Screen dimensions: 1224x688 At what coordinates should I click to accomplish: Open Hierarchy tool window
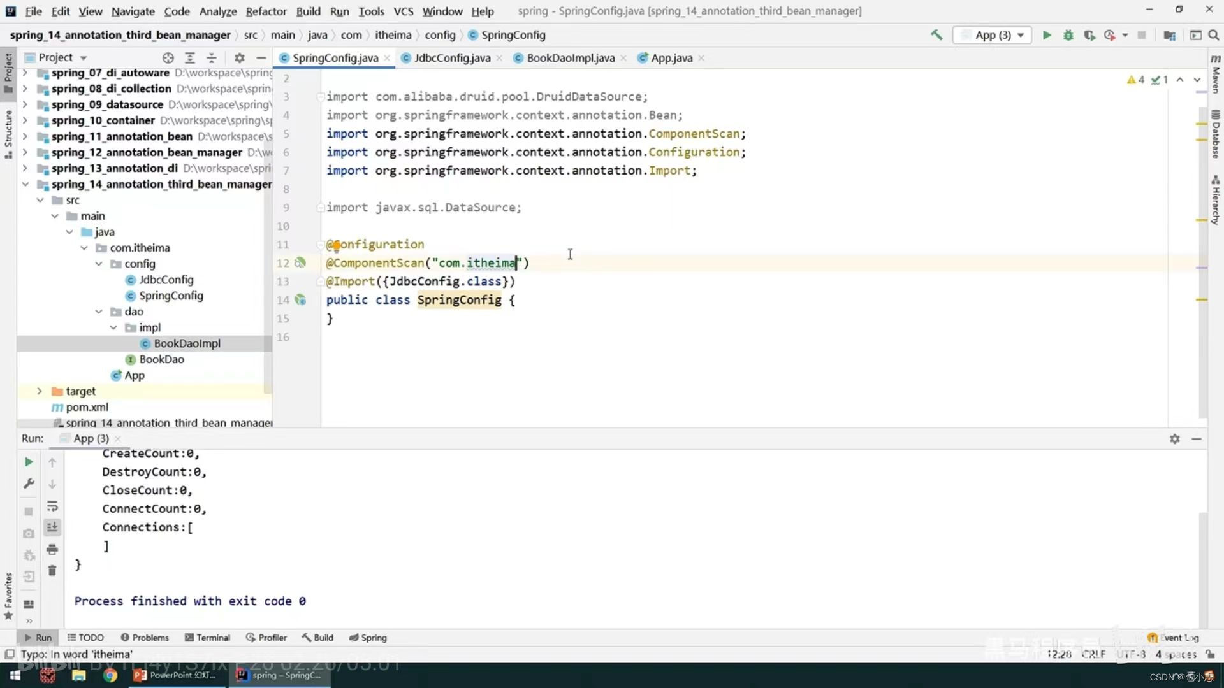click(x=1216, y=200)
